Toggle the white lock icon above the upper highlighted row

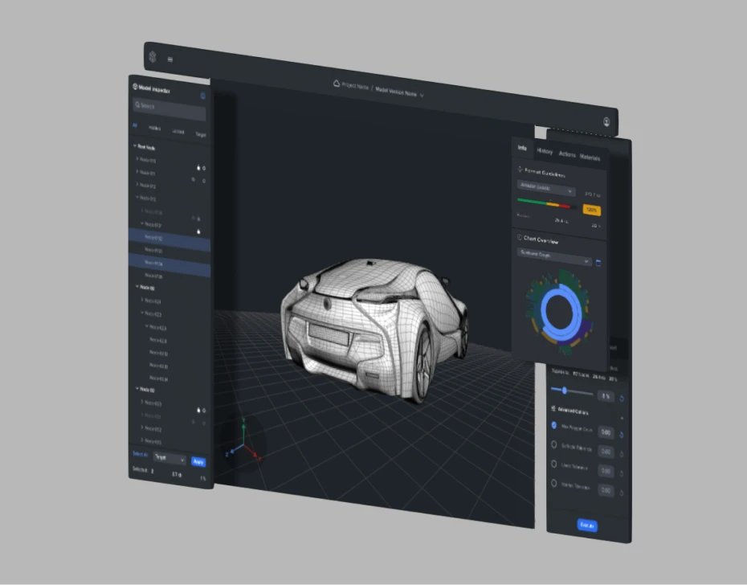[x=198, y=231]
